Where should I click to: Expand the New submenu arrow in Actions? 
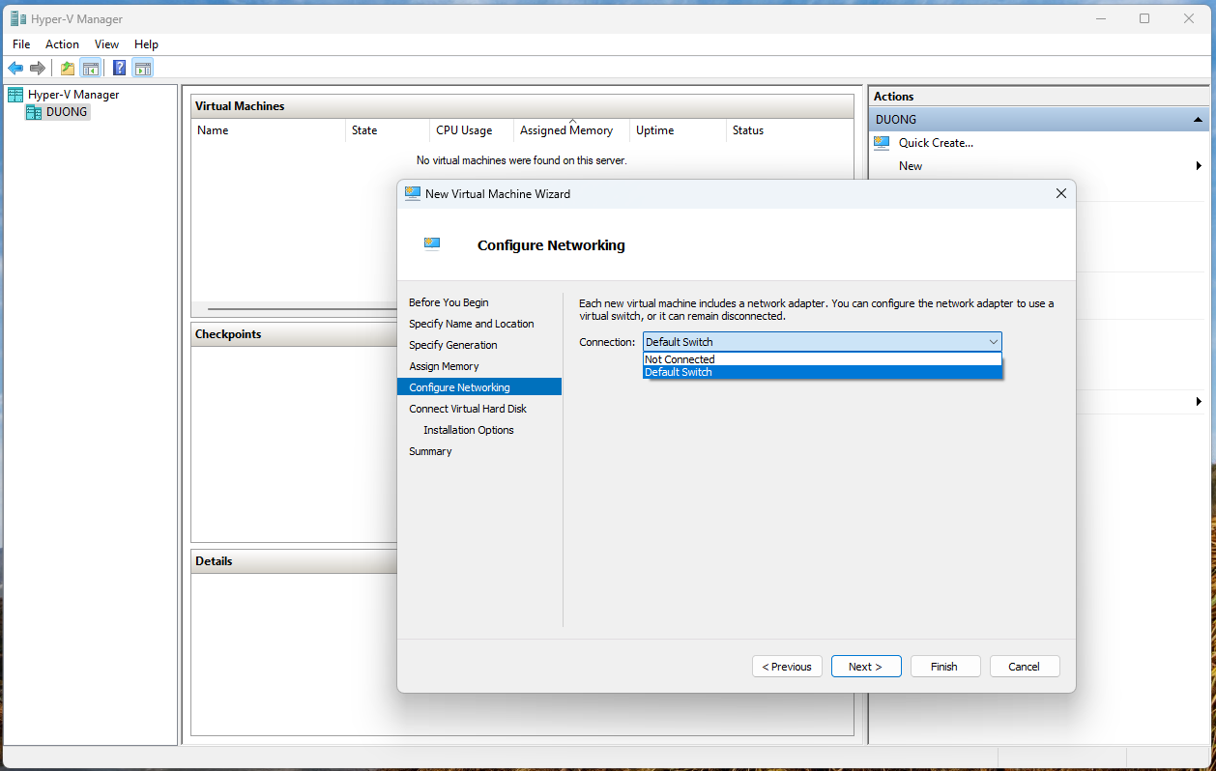tap(1199, 166)
